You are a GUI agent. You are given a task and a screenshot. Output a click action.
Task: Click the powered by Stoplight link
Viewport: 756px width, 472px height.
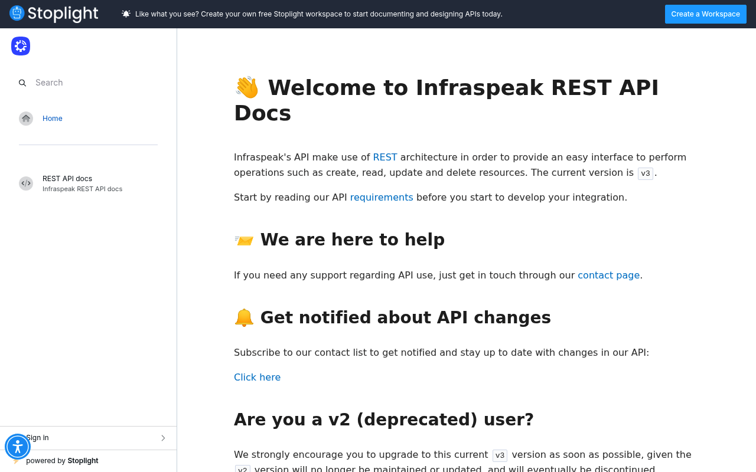(x=62, y=461)
